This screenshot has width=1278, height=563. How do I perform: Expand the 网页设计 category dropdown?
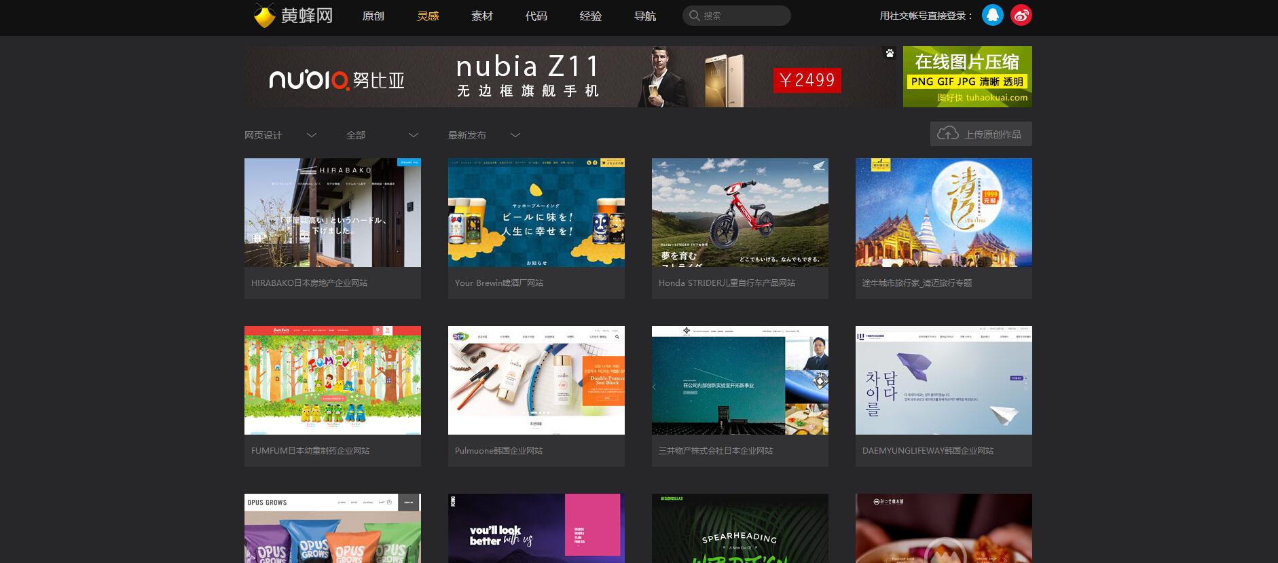[280, 135]
